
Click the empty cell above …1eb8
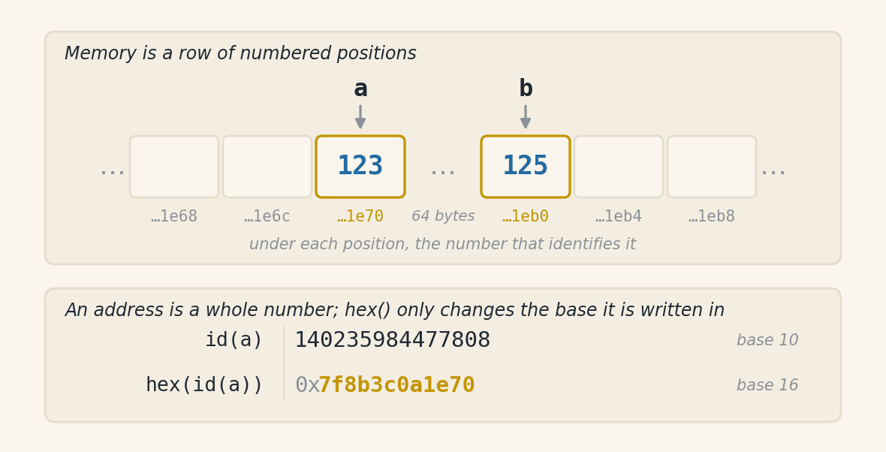[712, 167]
